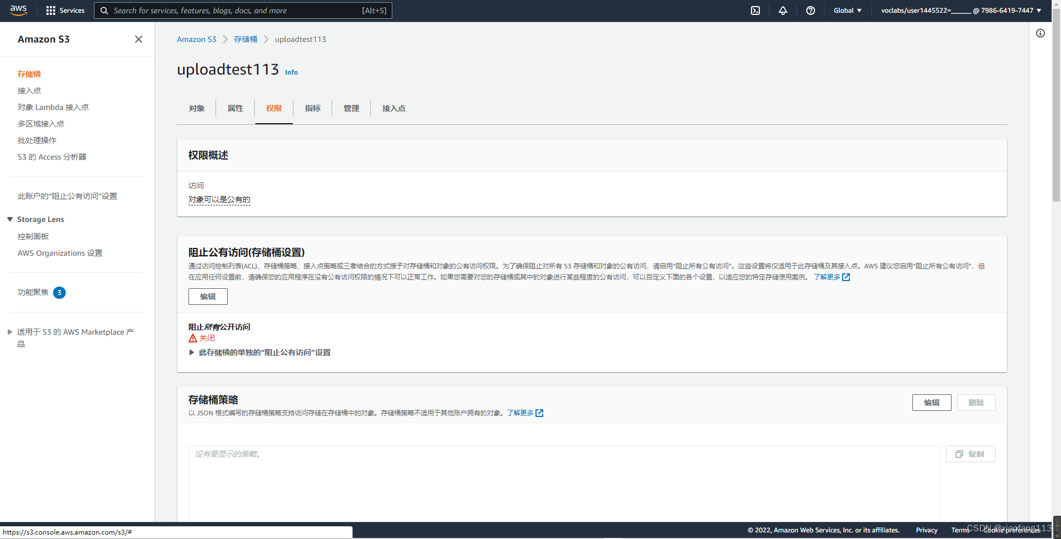
Task: Click the warning icon beside 关闭
Action: 193,338
